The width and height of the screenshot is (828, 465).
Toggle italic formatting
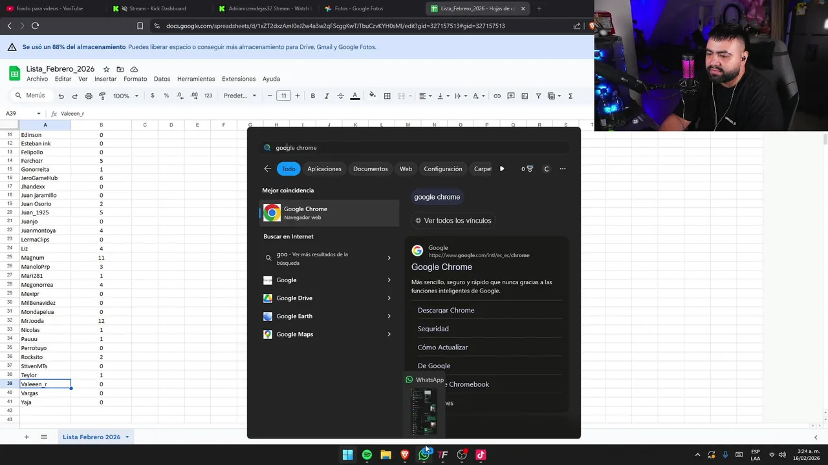pos(326,96)
